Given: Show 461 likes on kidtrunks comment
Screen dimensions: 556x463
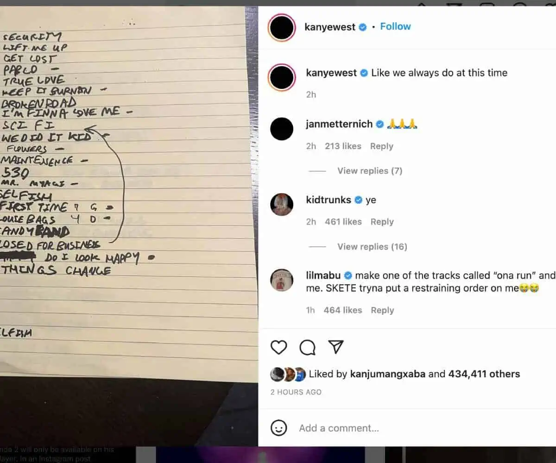Looking at the screenshot, I should (343, 222).
